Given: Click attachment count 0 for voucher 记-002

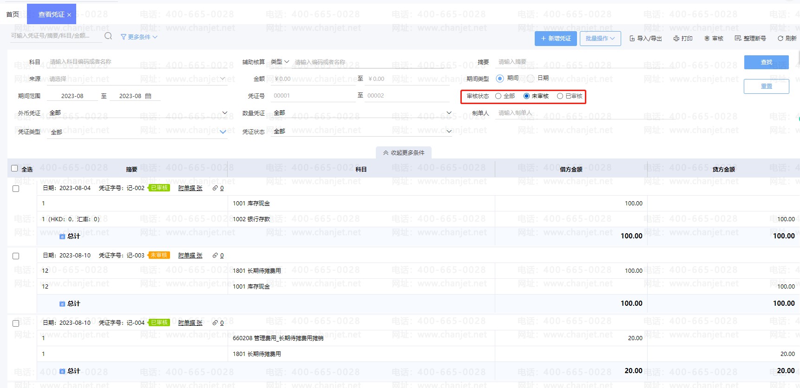Looking at the screenshot, I should coord(222,188).
